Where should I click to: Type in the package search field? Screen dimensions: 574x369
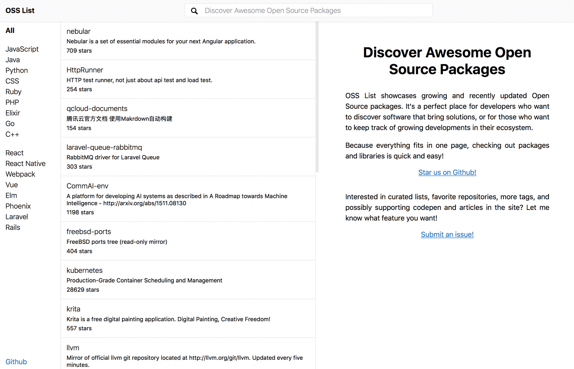(x=311, y=11)
